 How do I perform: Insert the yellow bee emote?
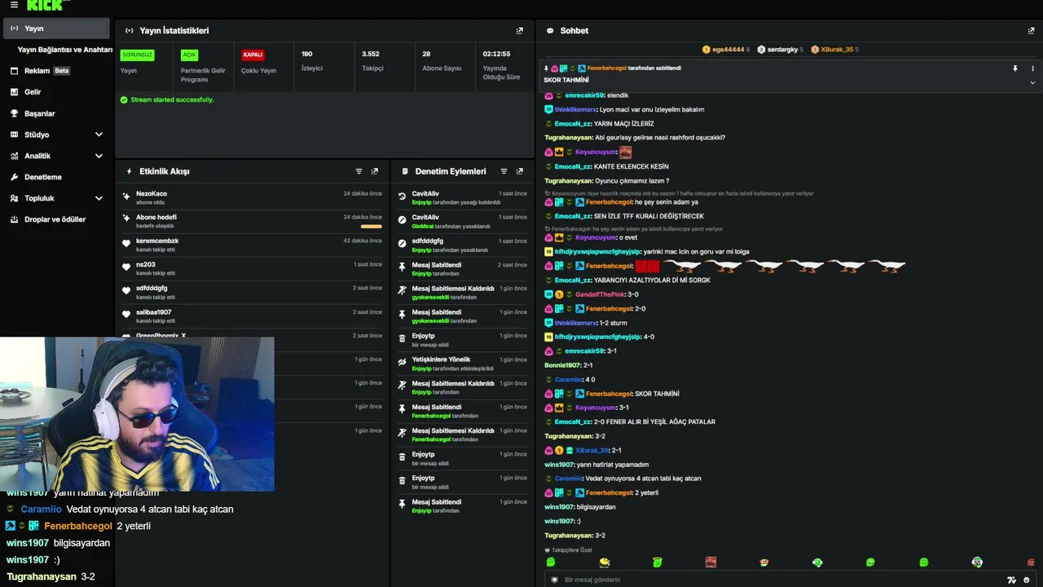pyautogui.click(x=604, y=562)
